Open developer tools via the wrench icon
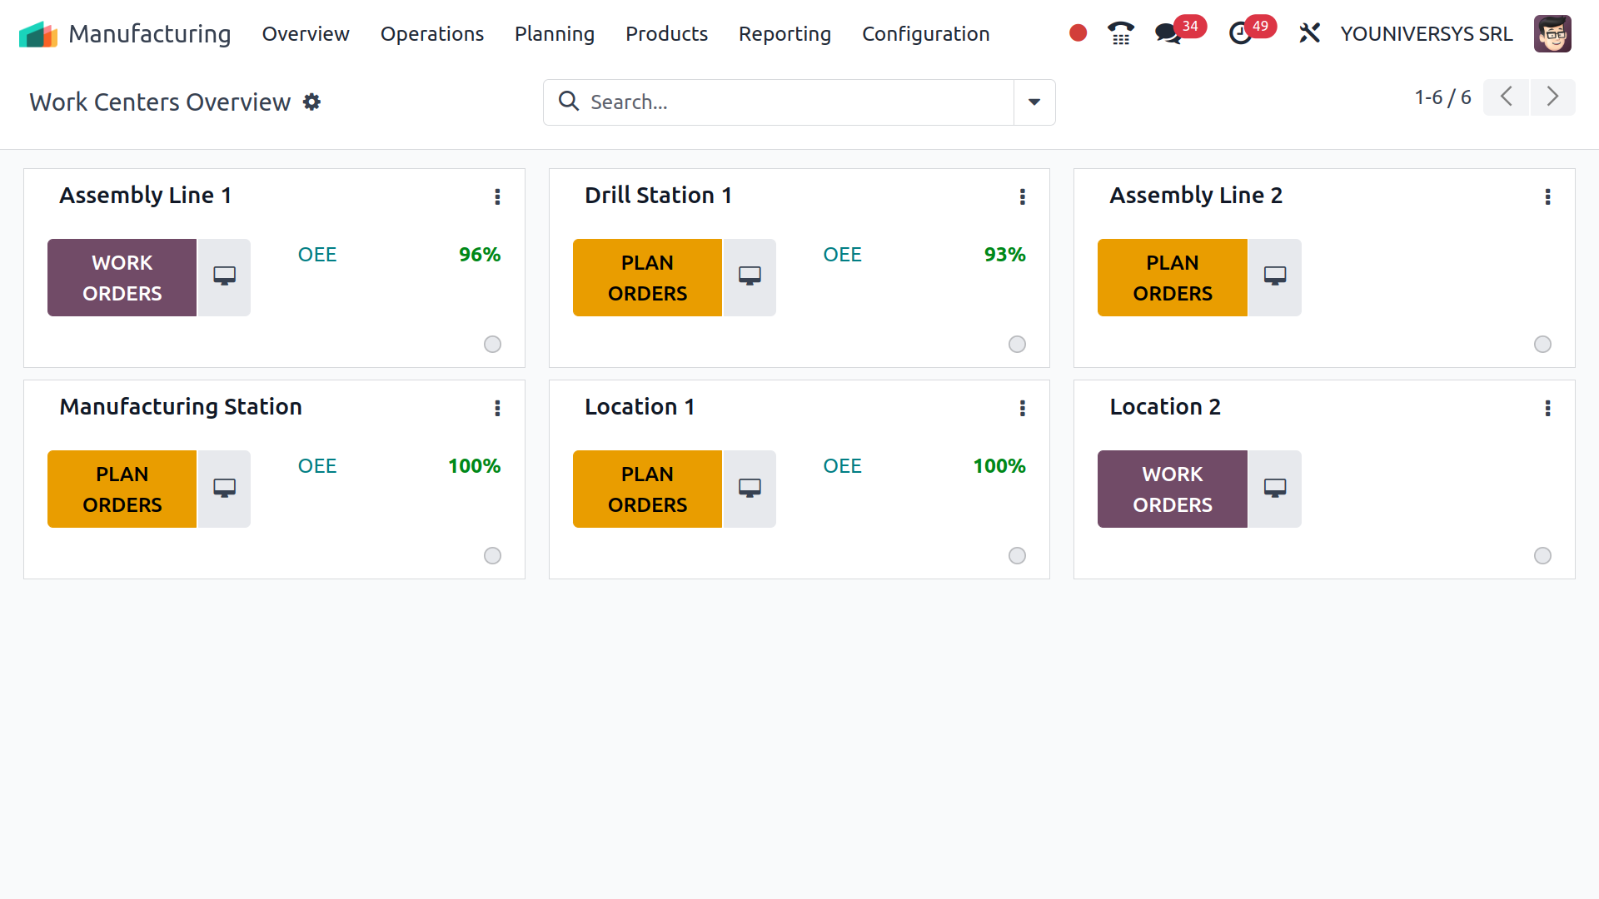This screenshot has width=1599, height=899. click(1309, 34)
